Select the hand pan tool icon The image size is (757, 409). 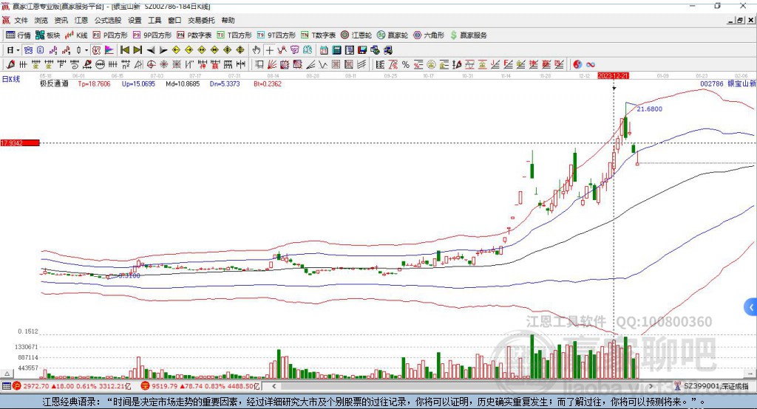point(257,49)
